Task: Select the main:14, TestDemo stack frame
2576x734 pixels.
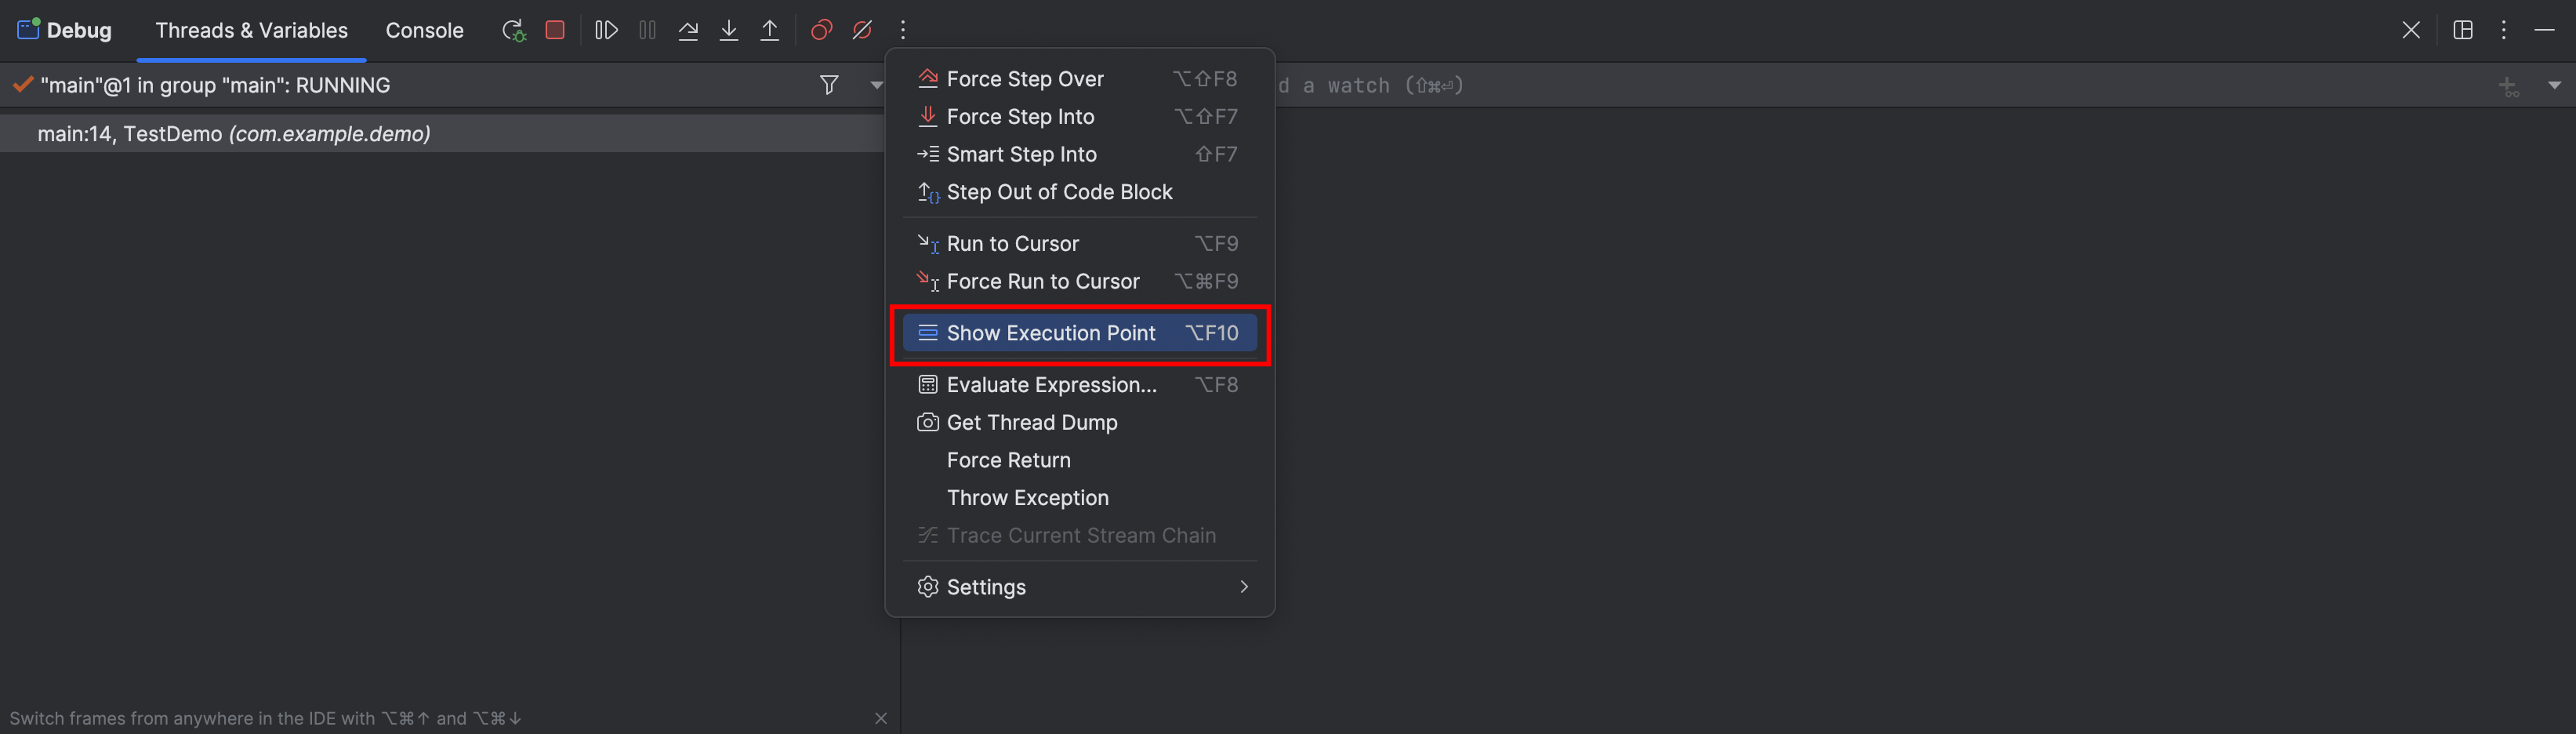Action: click(234, 134)
